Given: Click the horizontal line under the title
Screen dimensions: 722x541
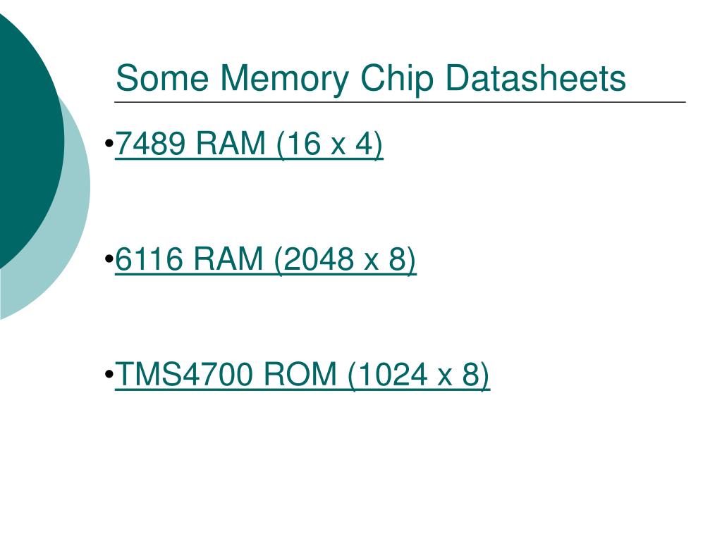Looking at the screenshot, I should point(400,102).
